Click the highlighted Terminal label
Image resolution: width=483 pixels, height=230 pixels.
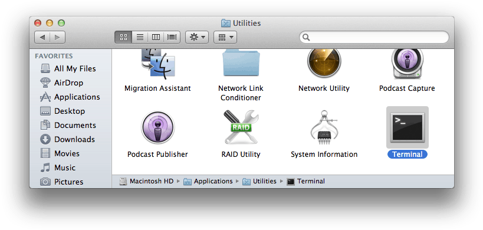pyautogui.click(x=408, y=155)
